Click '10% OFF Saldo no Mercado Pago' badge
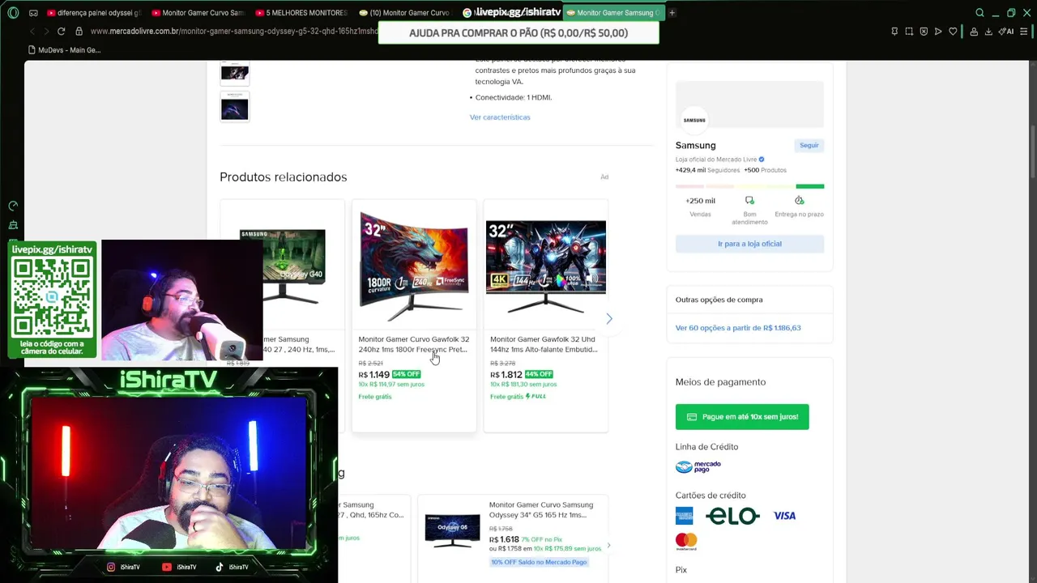 [x=539, y=562]
